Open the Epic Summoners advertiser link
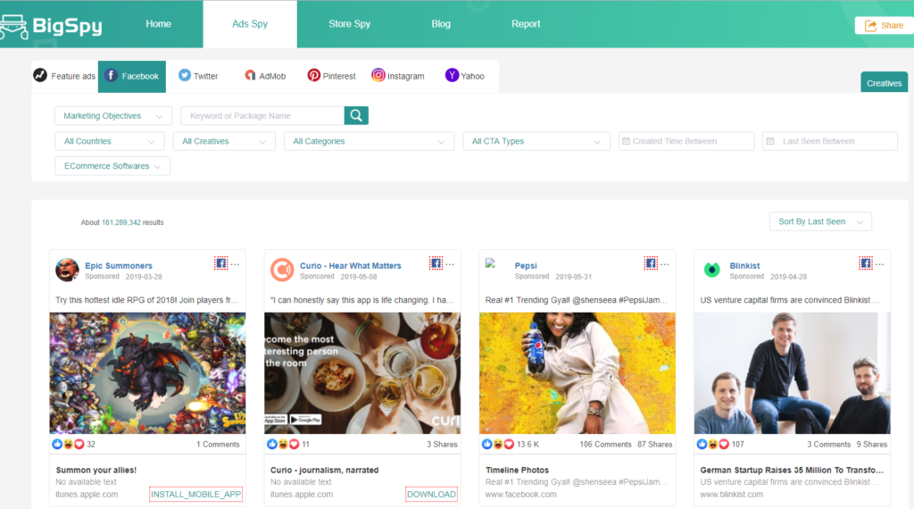914x509 pixels. [x=119, y=266]
